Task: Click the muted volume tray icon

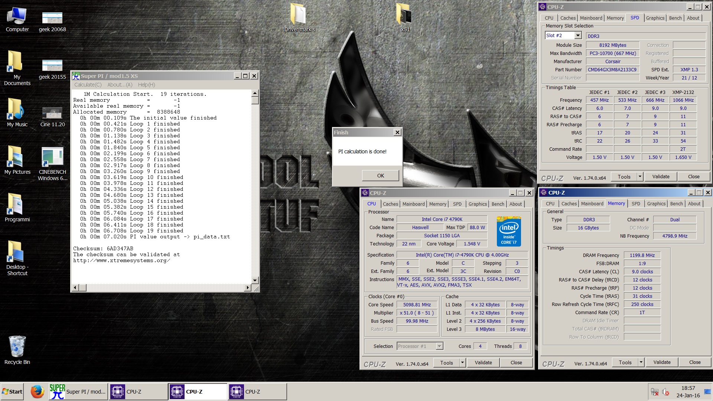Action: point(666,392)
